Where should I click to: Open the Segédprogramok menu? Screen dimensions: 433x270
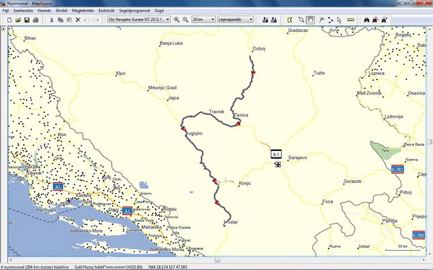point(134,11)
